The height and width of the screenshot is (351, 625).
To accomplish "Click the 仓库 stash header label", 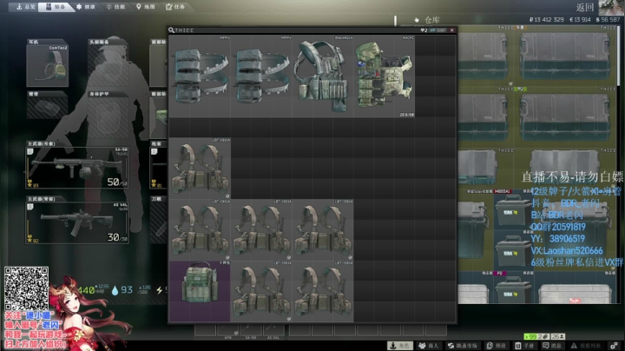I will coord(432,19).
